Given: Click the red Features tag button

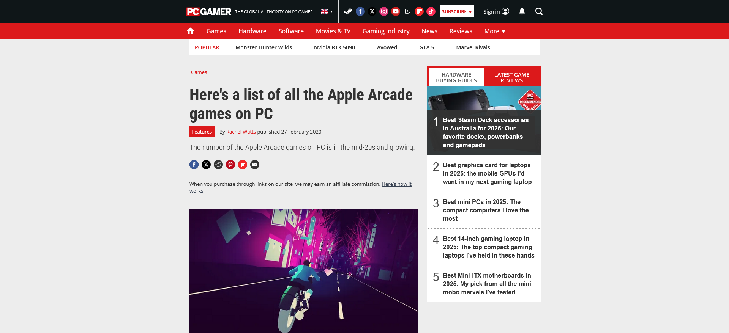Looking at the screenshot, I should point(202,132).
